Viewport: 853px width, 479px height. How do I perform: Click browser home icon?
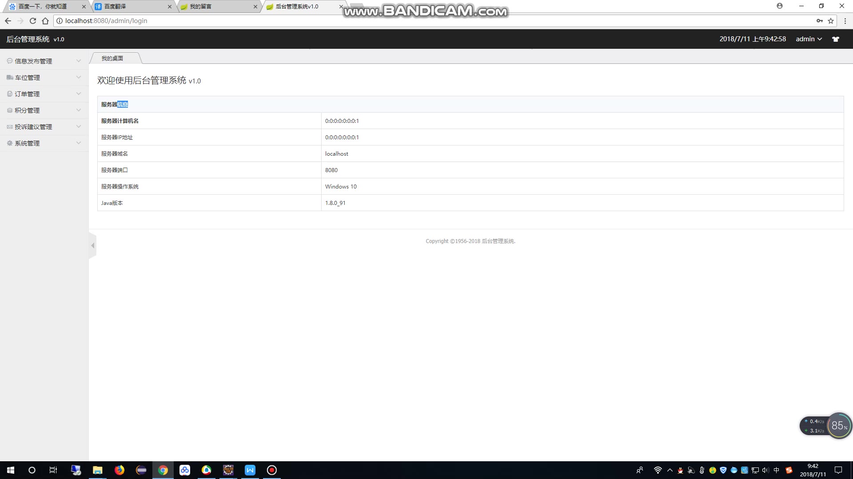pyautogui.click(x=45, y=21)
